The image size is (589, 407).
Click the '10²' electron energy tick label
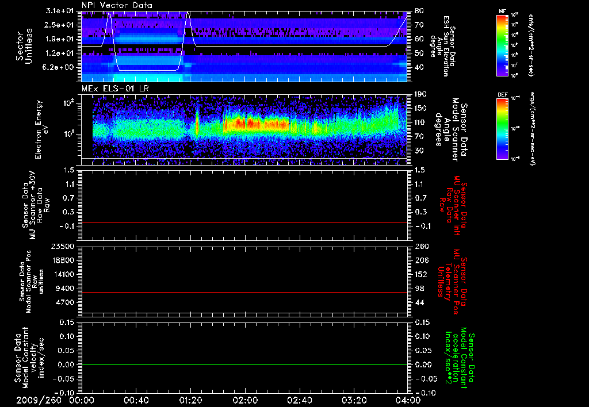pos(68,103)
